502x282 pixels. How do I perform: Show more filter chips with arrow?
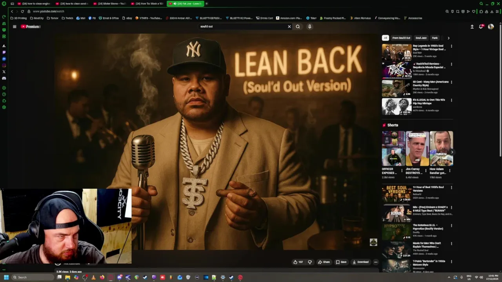coord(449,38)
